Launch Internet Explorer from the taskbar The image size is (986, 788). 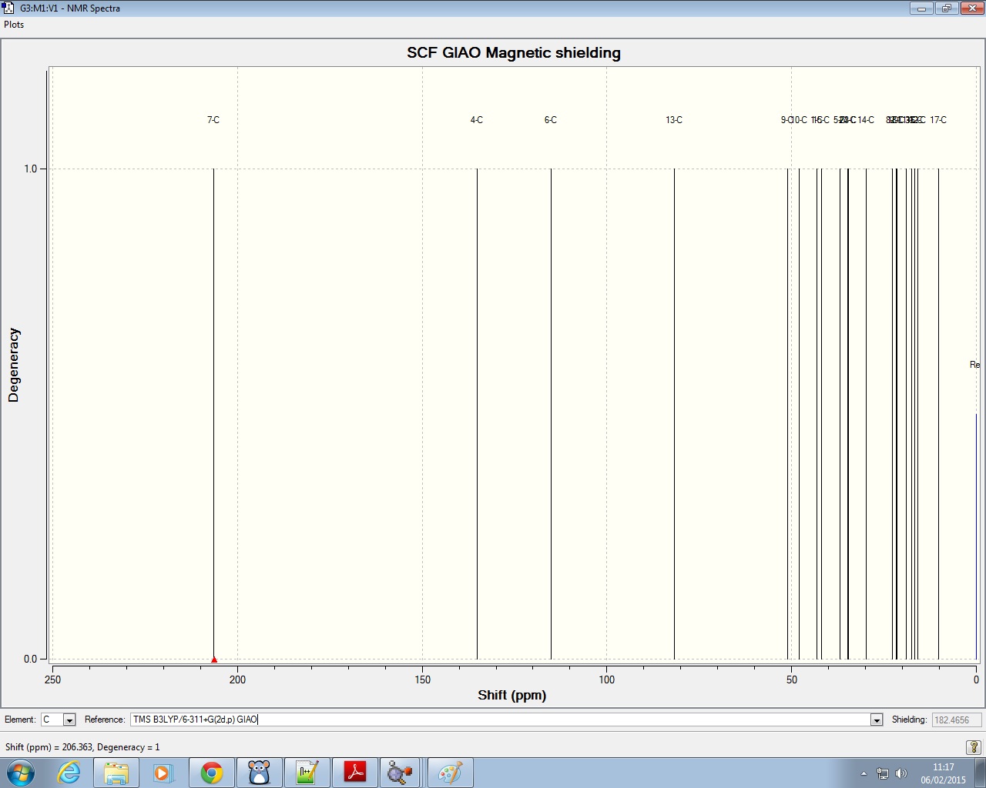[69, 773]
